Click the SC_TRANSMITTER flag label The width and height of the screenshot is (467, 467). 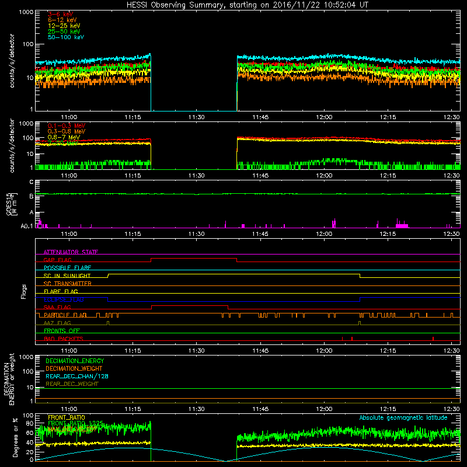click(67, 284)
